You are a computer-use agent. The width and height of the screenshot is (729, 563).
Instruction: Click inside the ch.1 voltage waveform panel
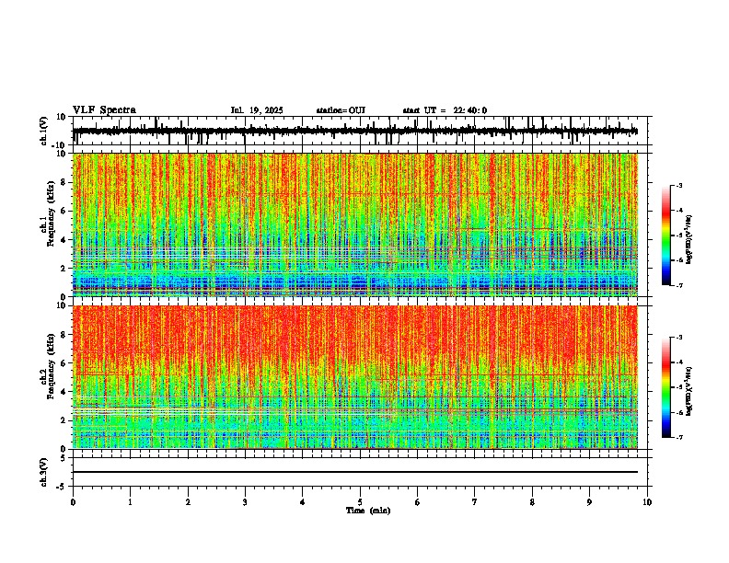[x=362, y=131]
